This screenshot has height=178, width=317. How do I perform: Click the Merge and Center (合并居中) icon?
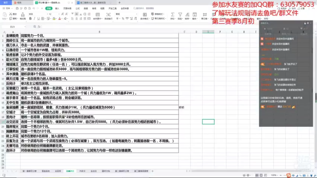click(97, 15)
